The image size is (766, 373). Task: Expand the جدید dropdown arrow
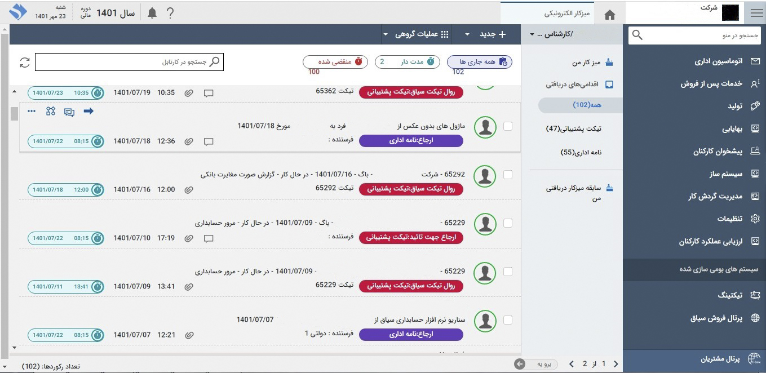click(467, 34)
